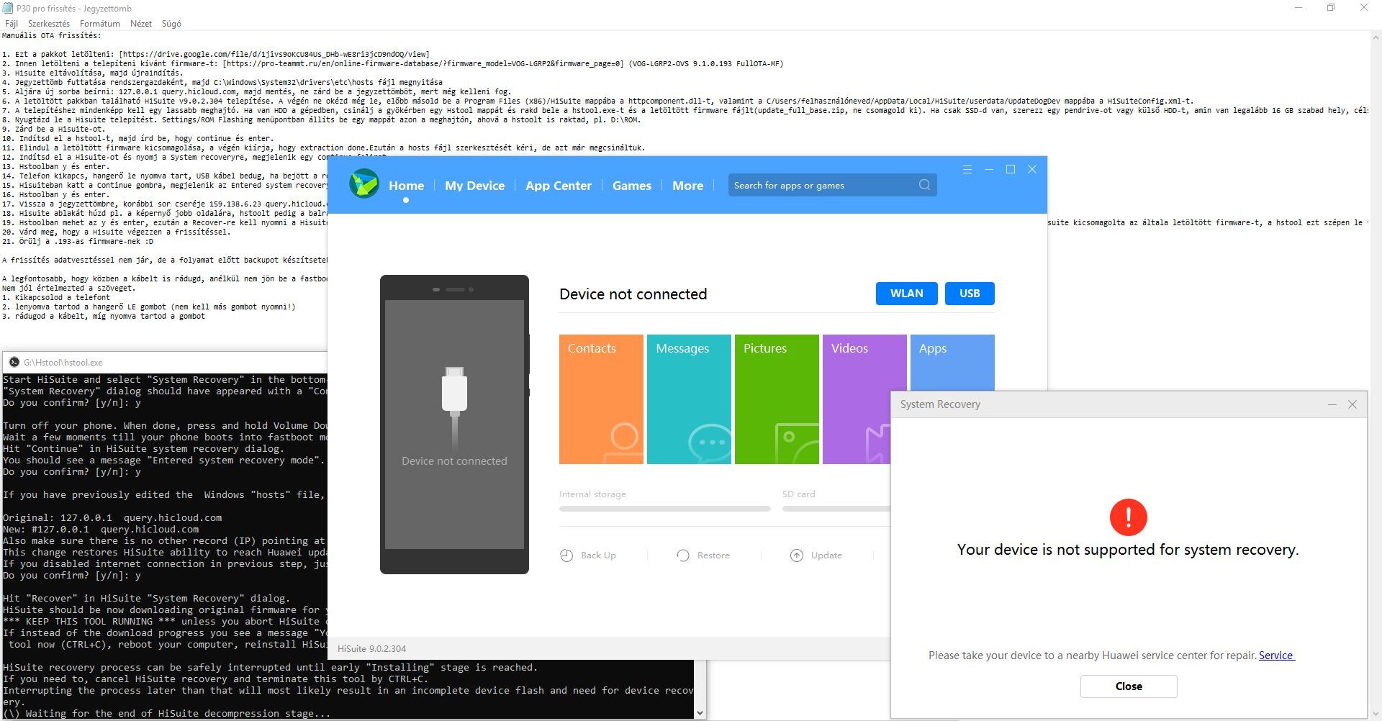Open the My Device tab
Image resolution: width=1382 pixels, height=721 pixels.
(x=474, y=186)
